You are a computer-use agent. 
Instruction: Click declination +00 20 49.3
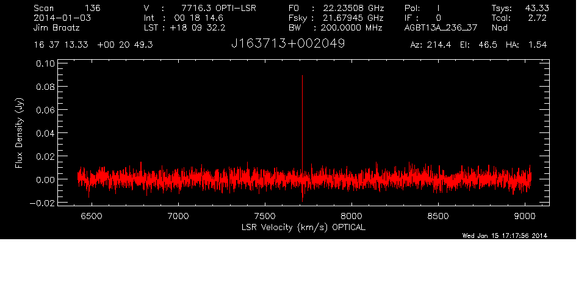(x=125, y=45)
